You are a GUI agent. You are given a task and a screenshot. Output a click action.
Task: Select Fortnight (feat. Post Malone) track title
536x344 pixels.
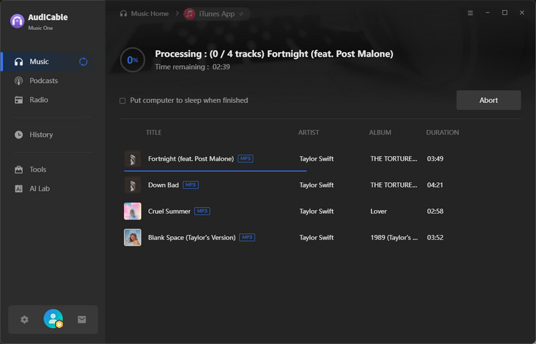point(191,159)
